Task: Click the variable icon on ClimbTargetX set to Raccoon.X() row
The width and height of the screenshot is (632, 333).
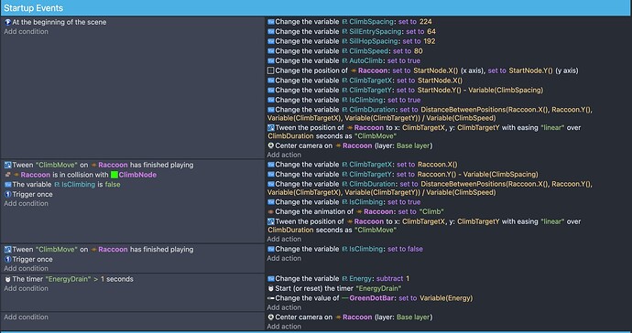Action: [x=271, y=165]
